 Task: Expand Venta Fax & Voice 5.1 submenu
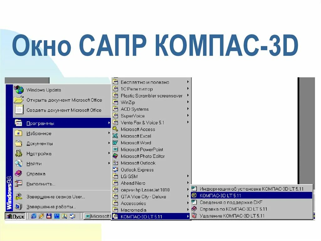pyautogui.click(x=151, y=123)
